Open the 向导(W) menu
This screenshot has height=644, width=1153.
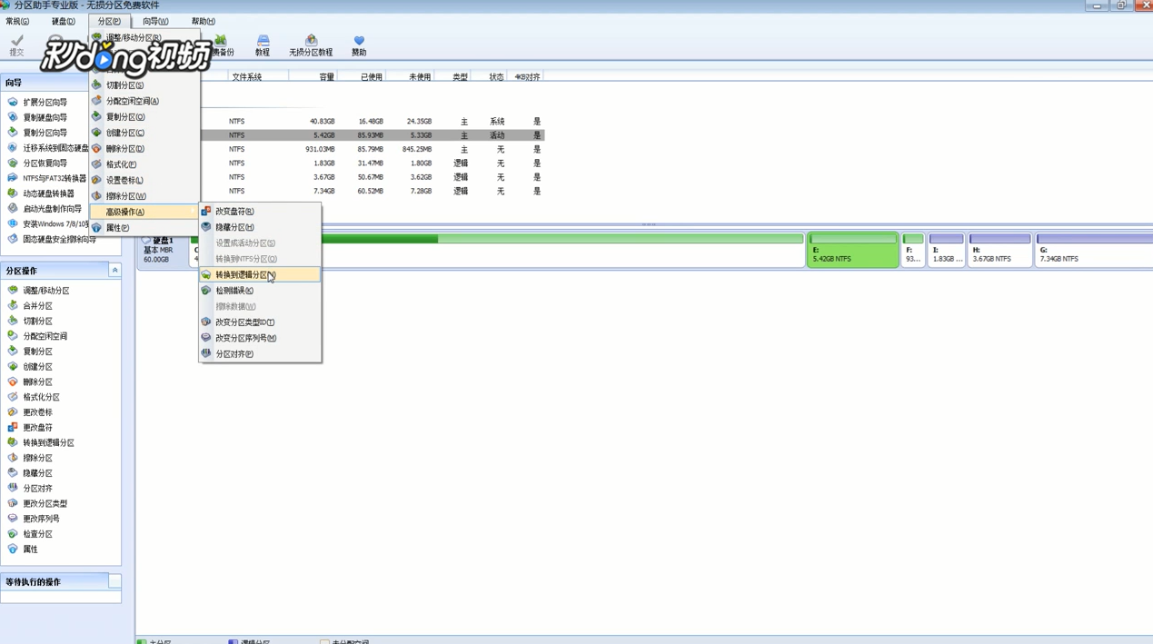point(155,21)
